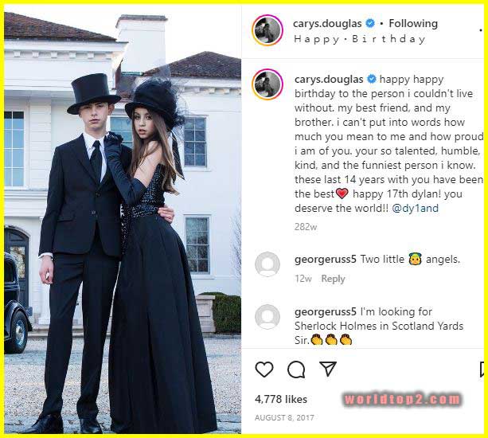This screenshot has width=488, height=438.
Task: Open the @dy1and mention link
Action: point(416,208)
